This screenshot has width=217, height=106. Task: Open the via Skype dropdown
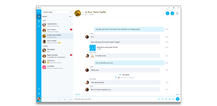click(x=77, y=95)
